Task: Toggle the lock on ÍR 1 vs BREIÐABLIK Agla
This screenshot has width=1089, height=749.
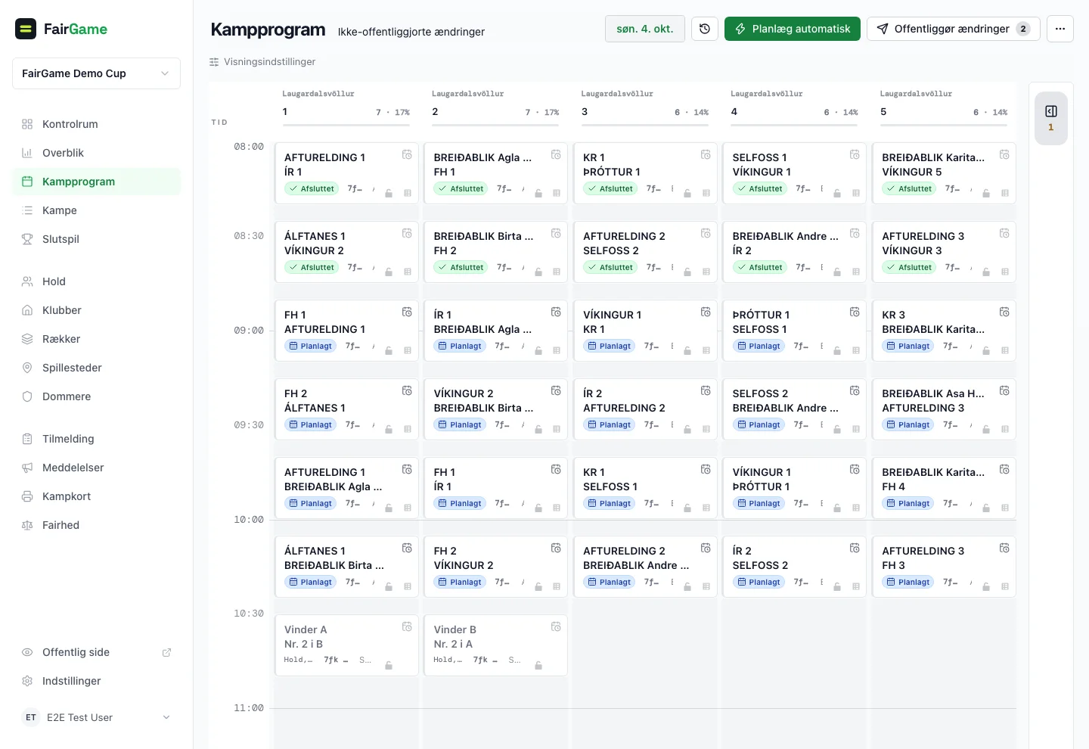Action: pyautogui.click(x=538, y=350)
